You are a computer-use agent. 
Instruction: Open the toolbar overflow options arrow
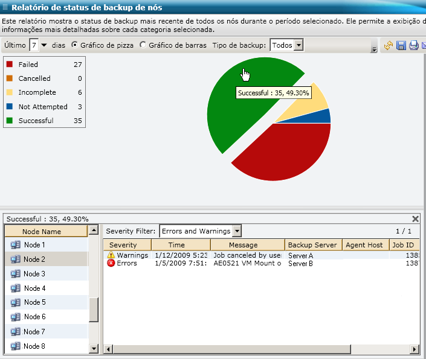coord(375,48)
